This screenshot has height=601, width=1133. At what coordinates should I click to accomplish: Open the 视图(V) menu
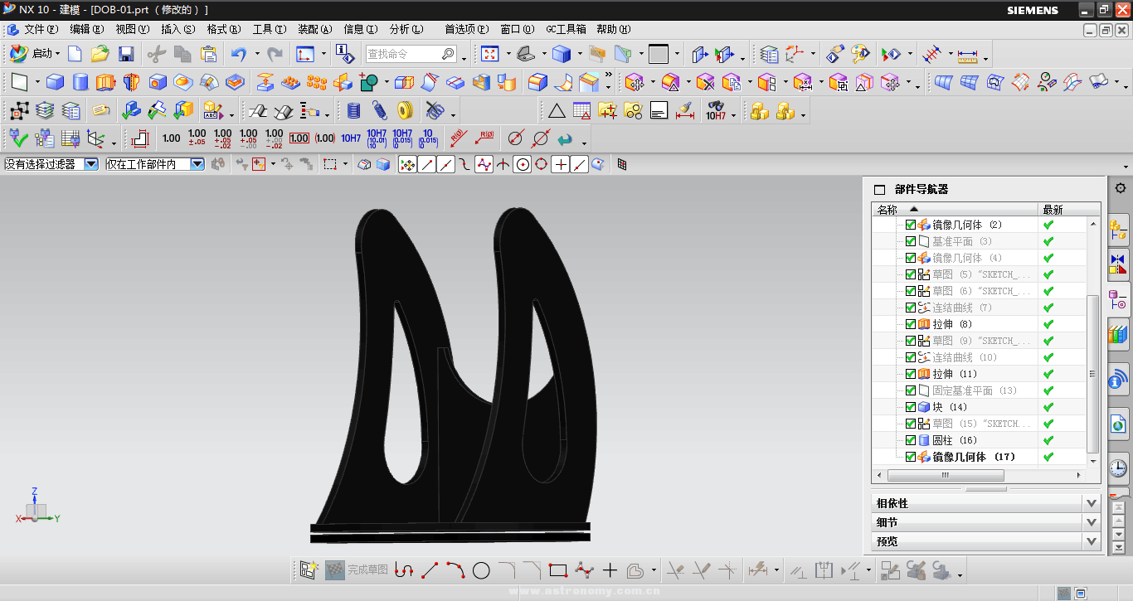[133, 29]
